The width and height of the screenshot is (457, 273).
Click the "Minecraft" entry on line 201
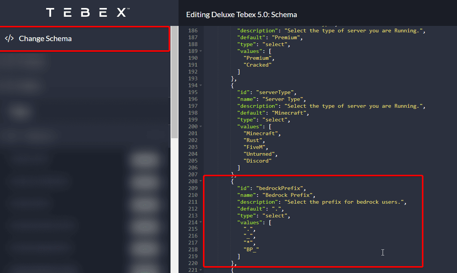click(261, 133)
